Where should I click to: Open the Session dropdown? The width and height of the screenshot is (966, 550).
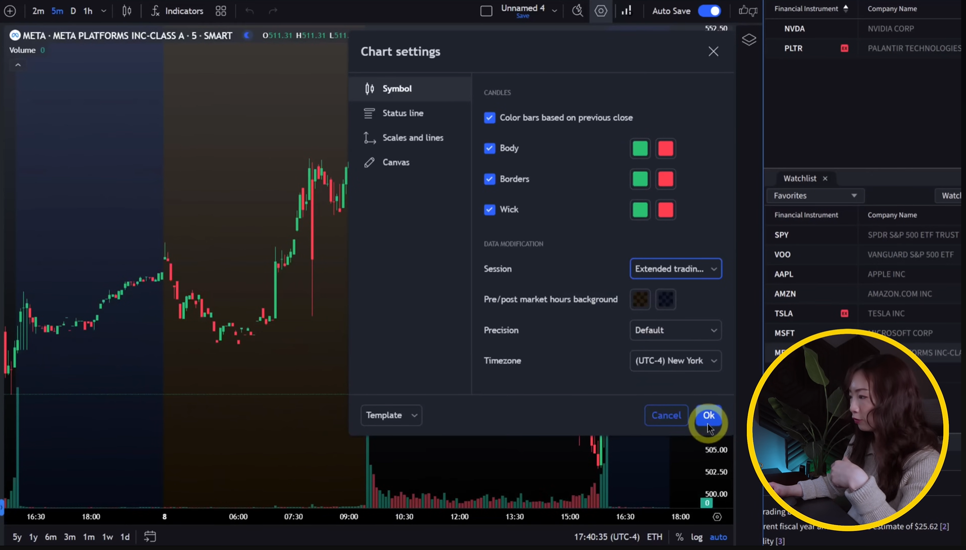675,269
